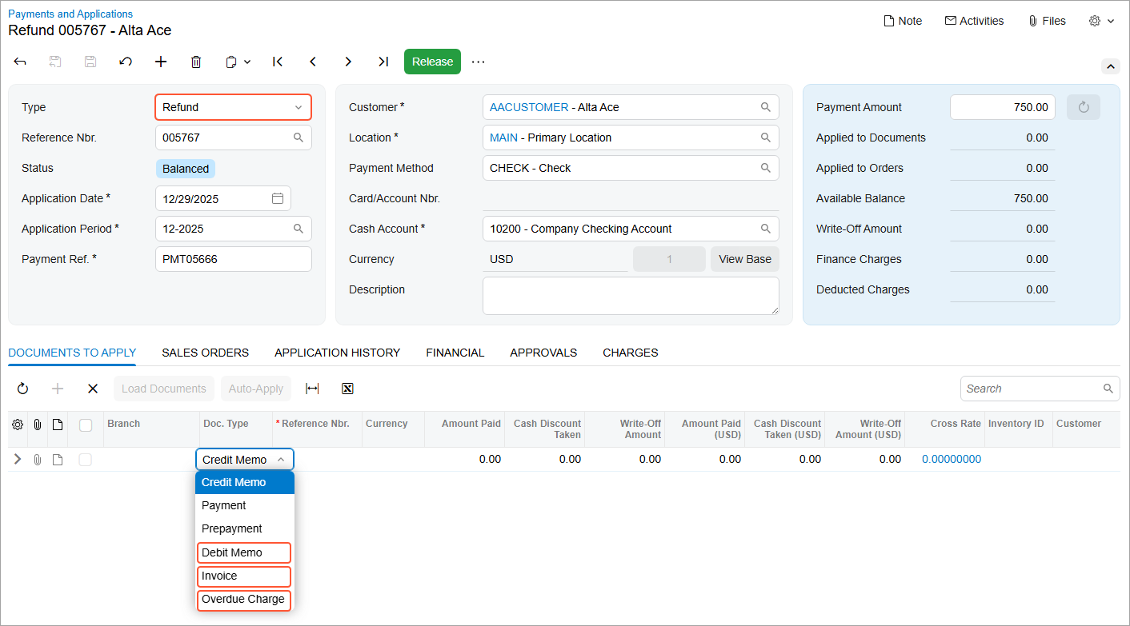Click the Save and Close toolbar icon
The width and height of the screenshot is (1130, 626).
(55, 62)
